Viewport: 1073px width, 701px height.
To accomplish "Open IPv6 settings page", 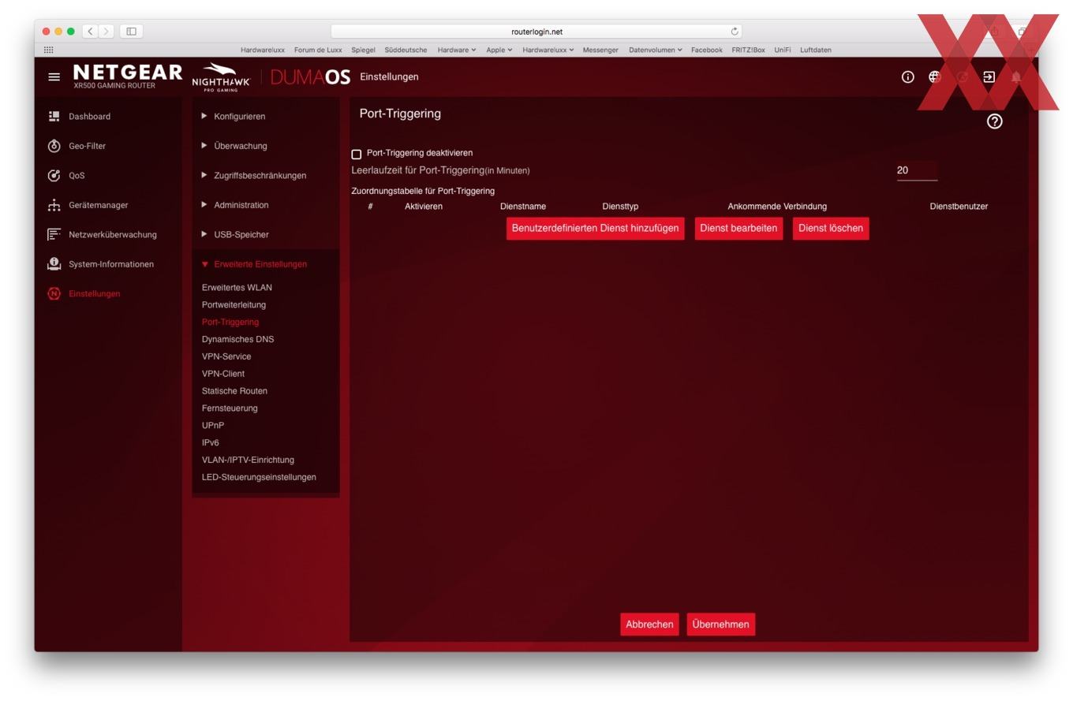I will click(211, 442).
